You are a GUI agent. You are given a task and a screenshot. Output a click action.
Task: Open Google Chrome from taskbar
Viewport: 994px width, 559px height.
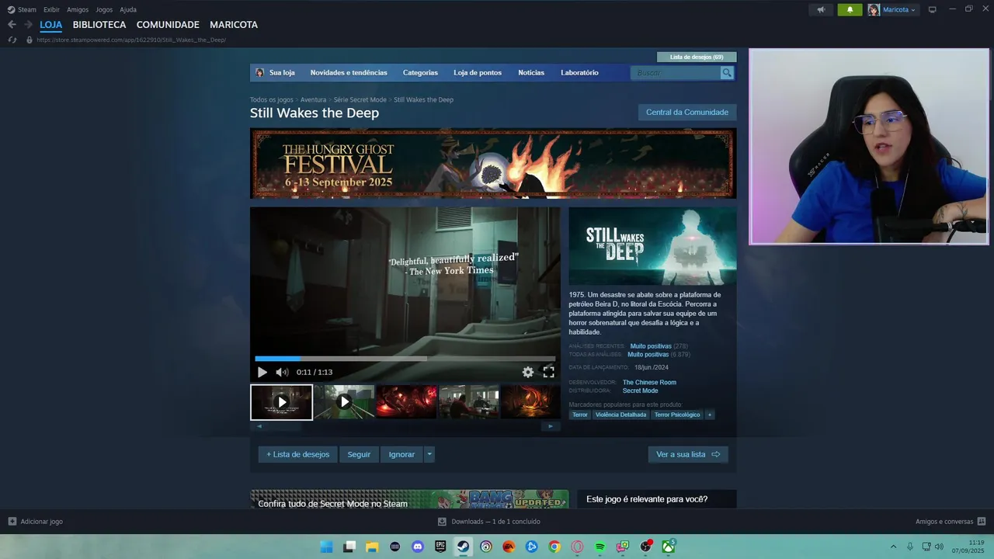tap(554, 547)
